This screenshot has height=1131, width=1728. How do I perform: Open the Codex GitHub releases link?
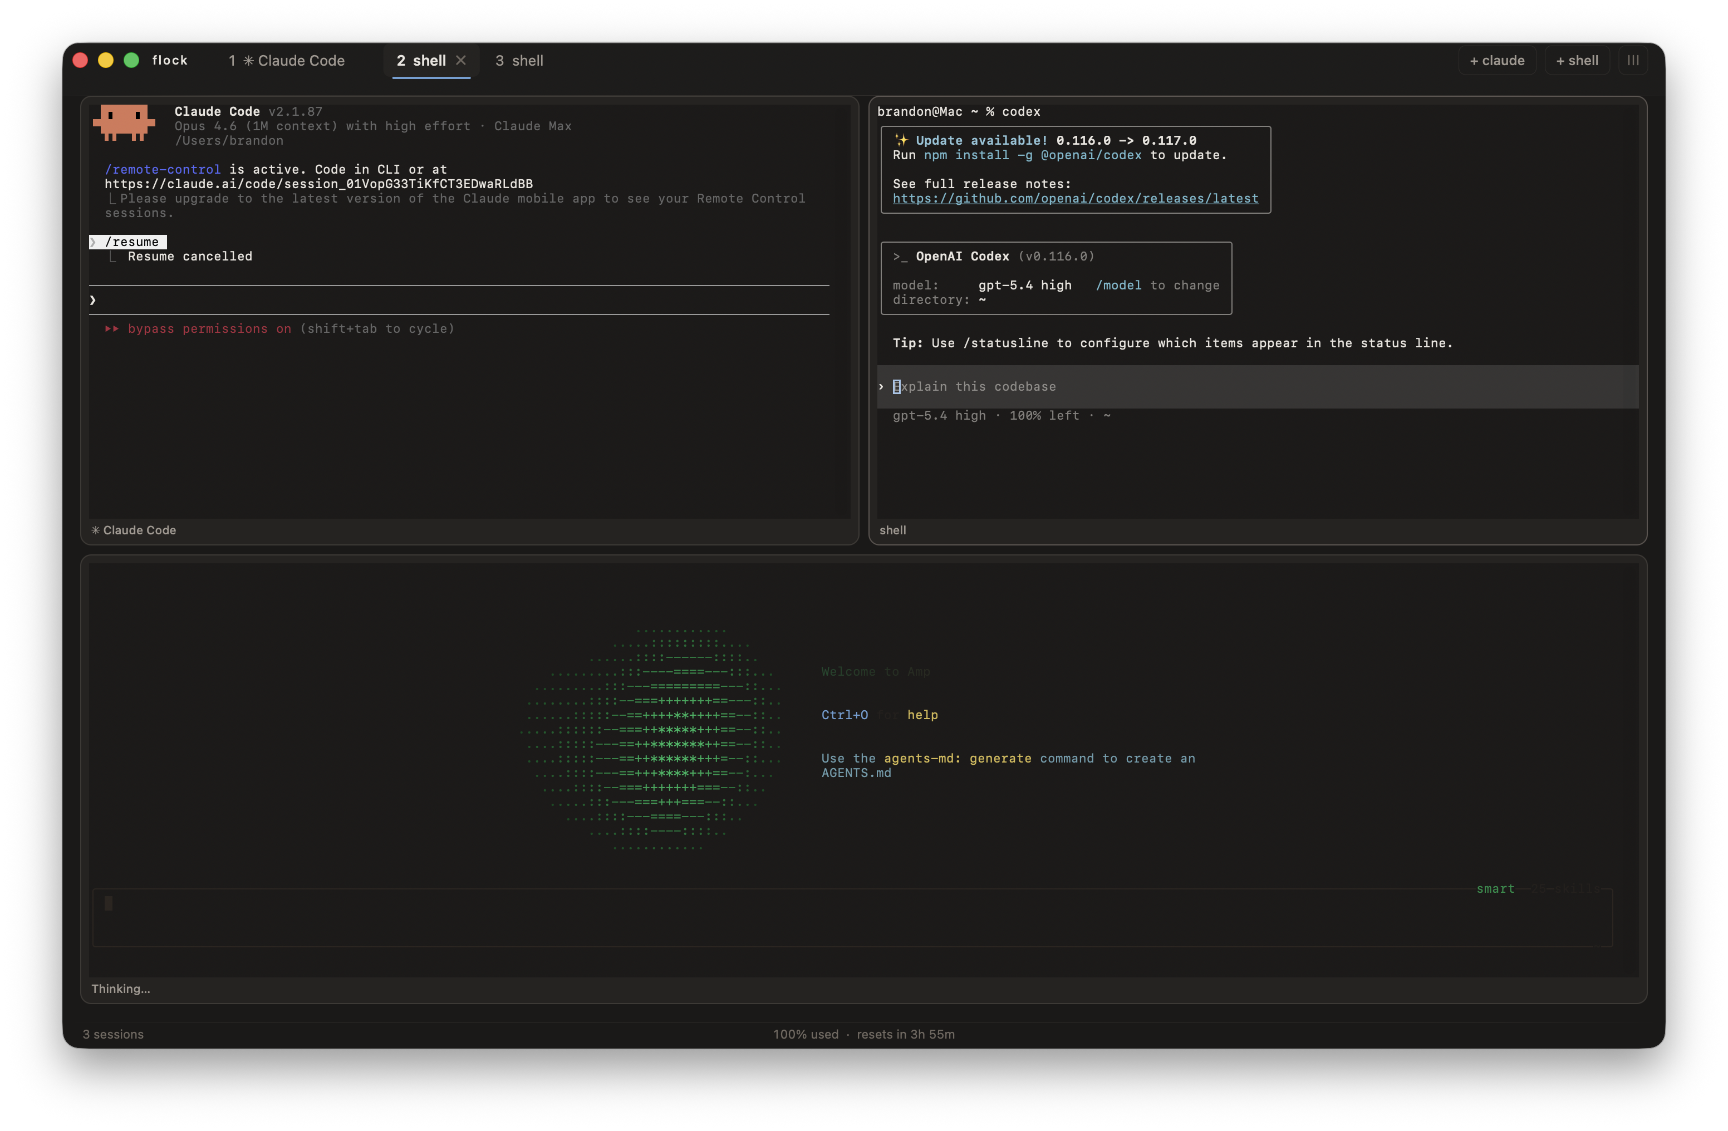click(x=1074, y=198)
